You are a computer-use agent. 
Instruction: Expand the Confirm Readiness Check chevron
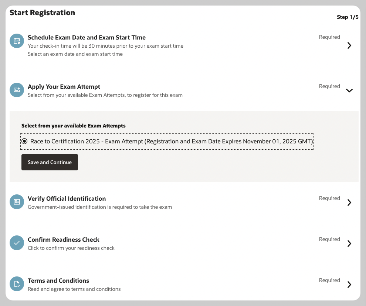click(349, 244)
